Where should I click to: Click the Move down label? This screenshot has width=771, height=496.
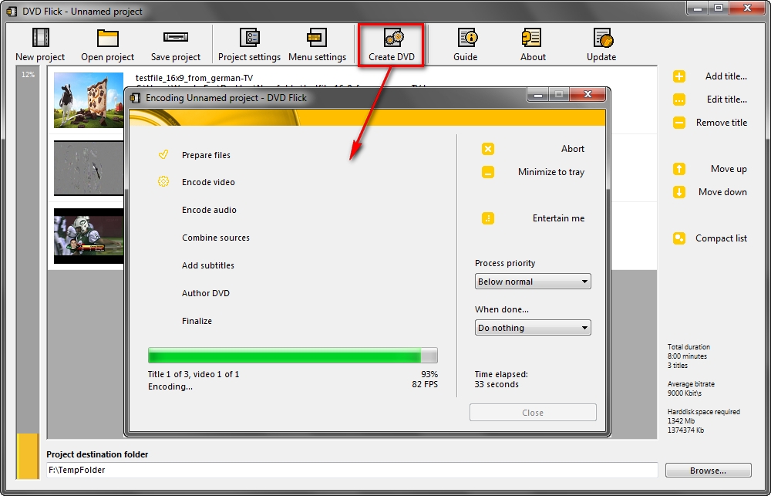pos(723,192)
